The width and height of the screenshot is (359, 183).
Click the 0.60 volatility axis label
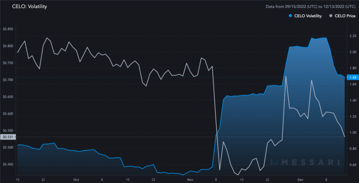(x=352, y=165)
